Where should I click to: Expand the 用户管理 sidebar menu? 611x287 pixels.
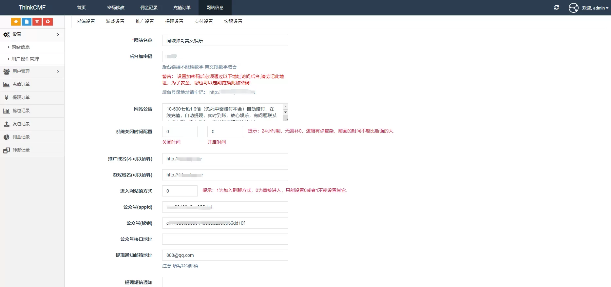(x=32, y=72)
